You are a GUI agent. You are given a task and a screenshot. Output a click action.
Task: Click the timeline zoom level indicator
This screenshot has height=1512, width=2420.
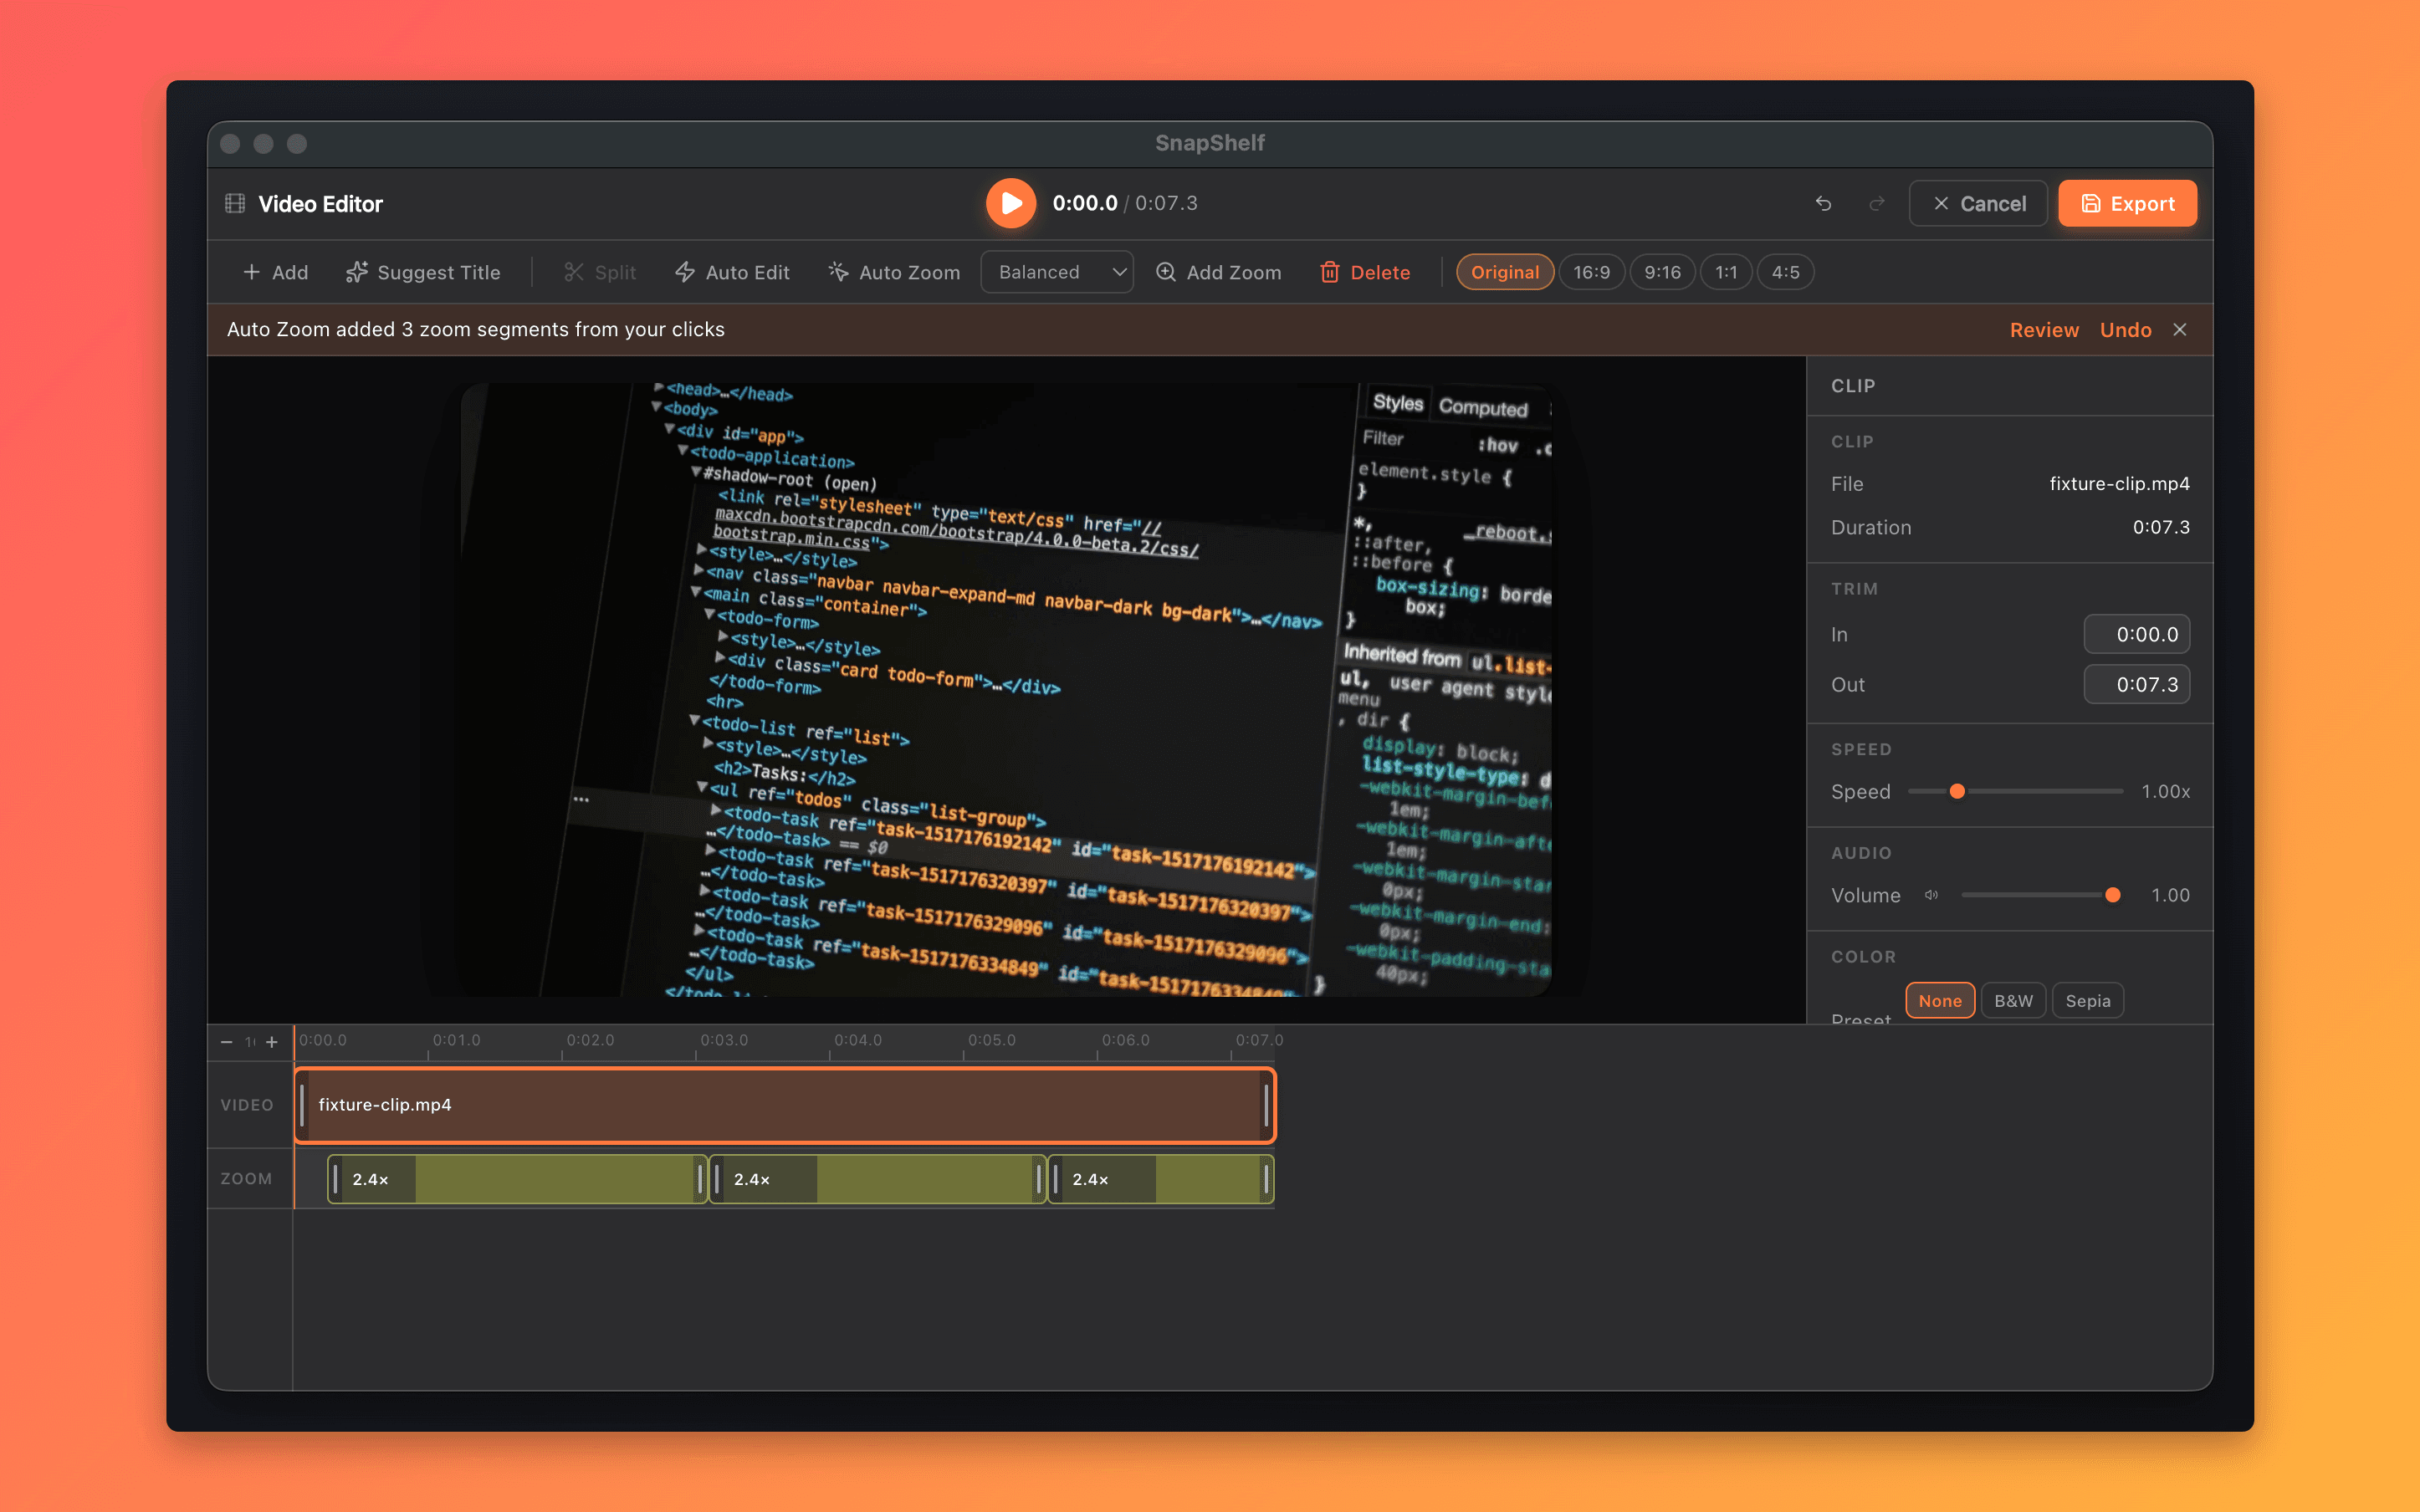pyautogui.click(x=250, y=1042)
